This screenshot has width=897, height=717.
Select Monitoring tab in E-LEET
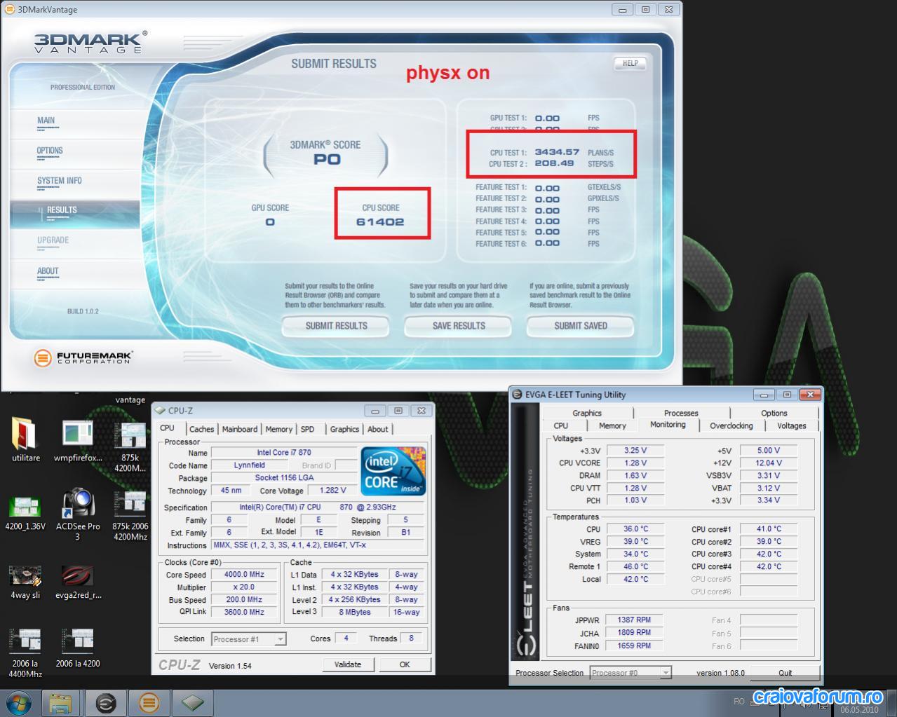tap(668, 425)
